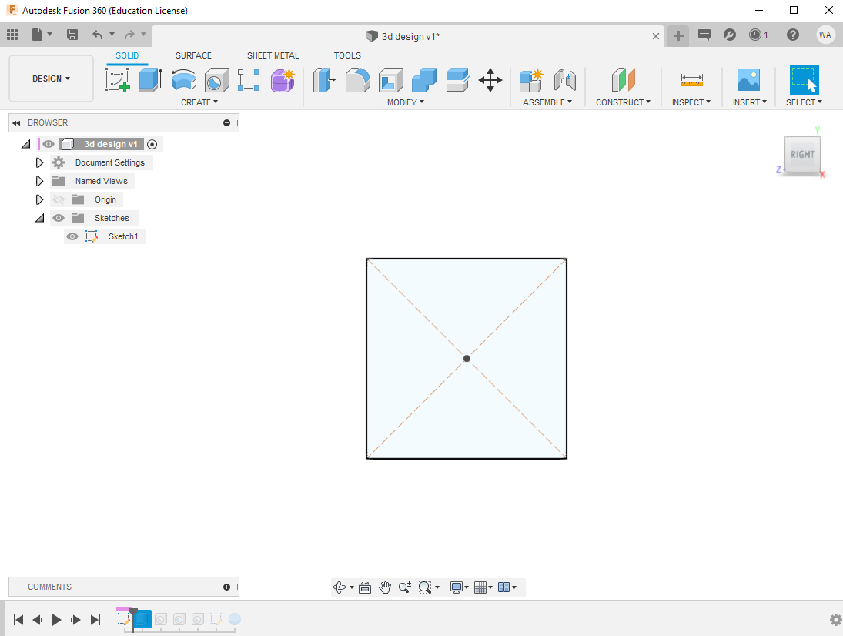The height and width of the screenshot is (636, 843).
Task: Close the 3d design v1 document tab
Action: click(x=656, y=36)
